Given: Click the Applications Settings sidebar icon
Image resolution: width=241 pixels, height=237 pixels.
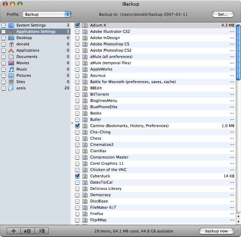Looking at the screenshot, I should tap(11, 32).
